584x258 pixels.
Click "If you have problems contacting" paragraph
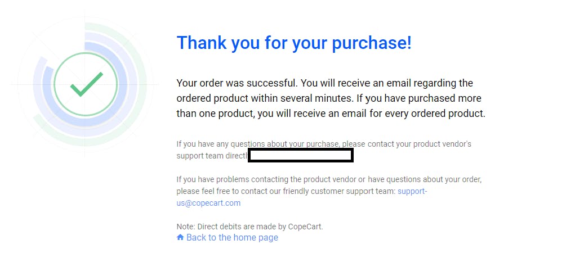point(329,191)
